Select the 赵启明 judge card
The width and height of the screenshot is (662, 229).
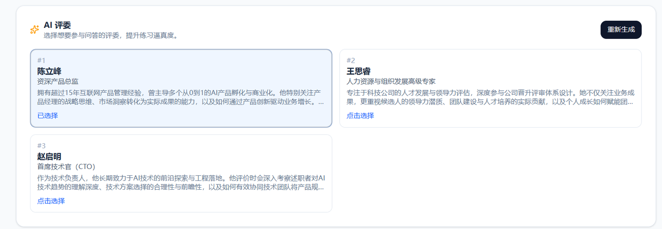click(181, 174)
